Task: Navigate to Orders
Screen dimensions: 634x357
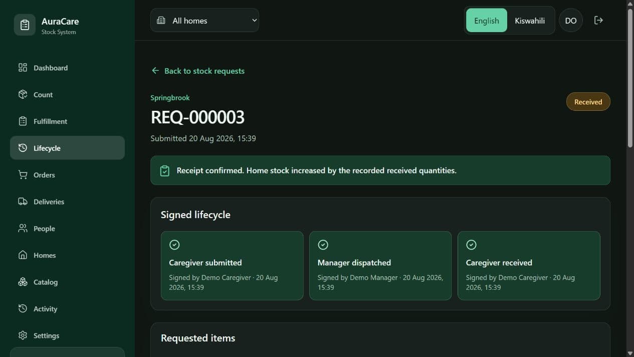Action: (x=67, y=175)
